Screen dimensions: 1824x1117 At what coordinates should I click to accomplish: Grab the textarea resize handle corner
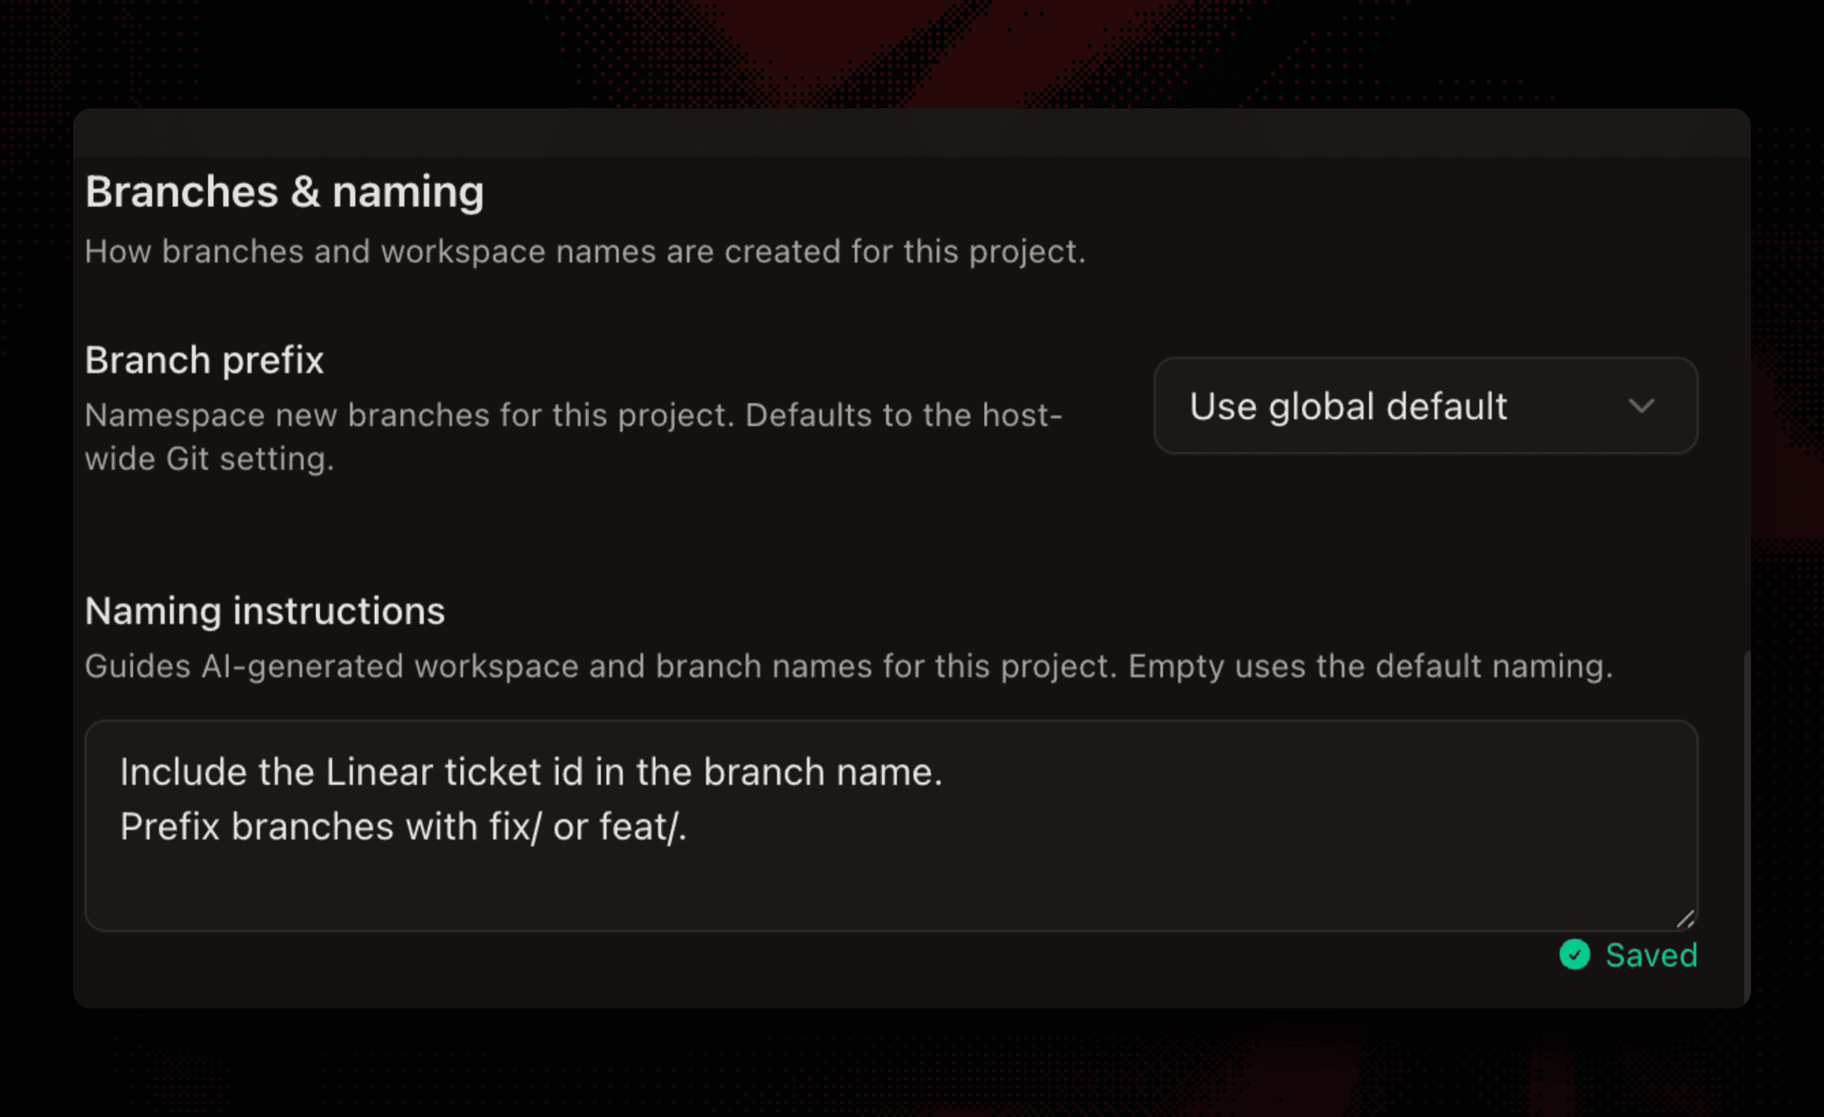(1685, 918)
